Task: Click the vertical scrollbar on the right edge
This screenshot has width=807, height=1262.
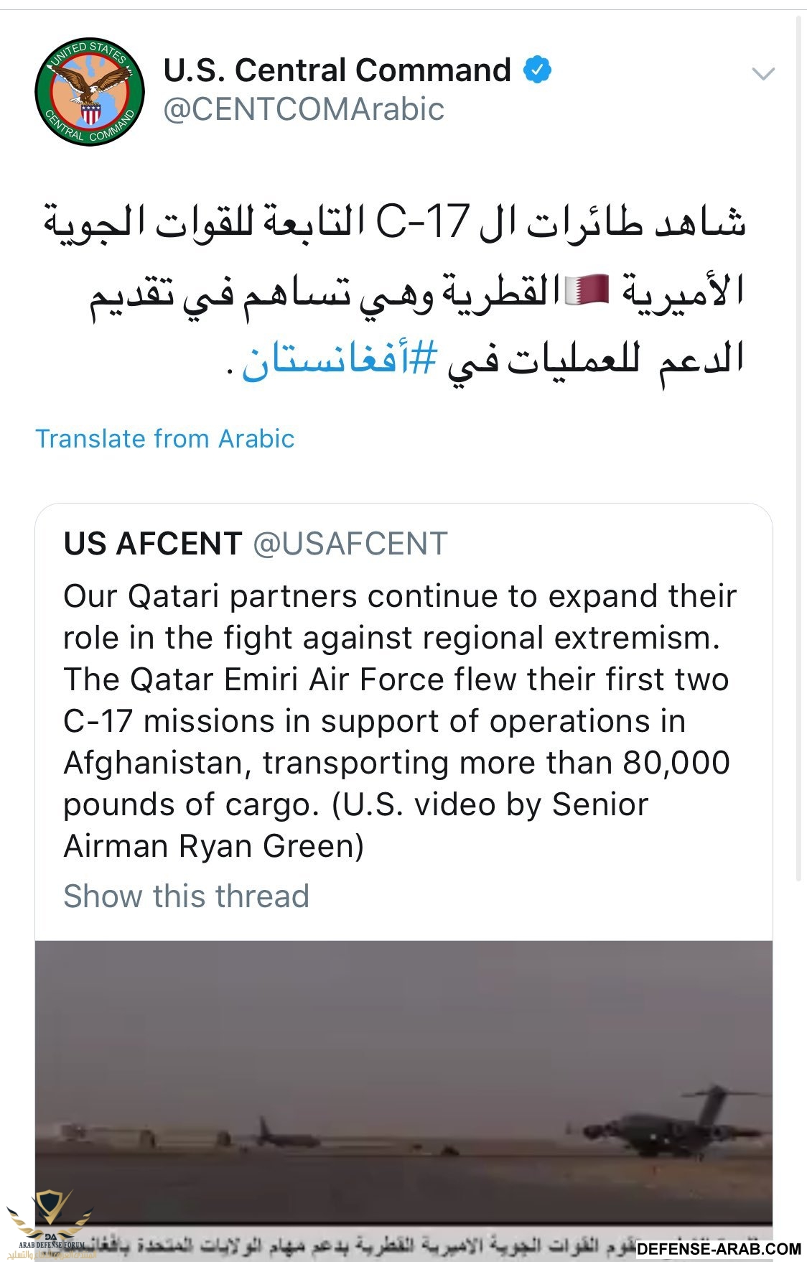Action: tap(799, 445)
